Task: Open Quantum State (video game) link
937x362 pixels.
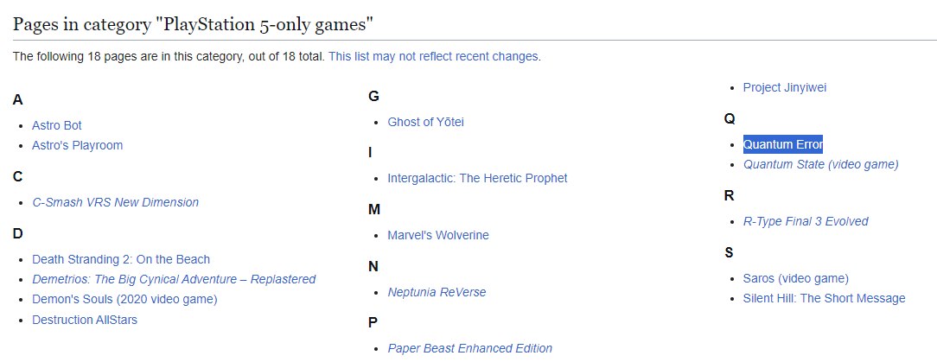Action: [x=820, y=164]
